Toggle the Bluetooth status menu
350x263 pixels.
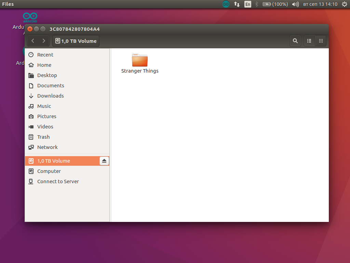pyautogui.click(x=256, y=4)
